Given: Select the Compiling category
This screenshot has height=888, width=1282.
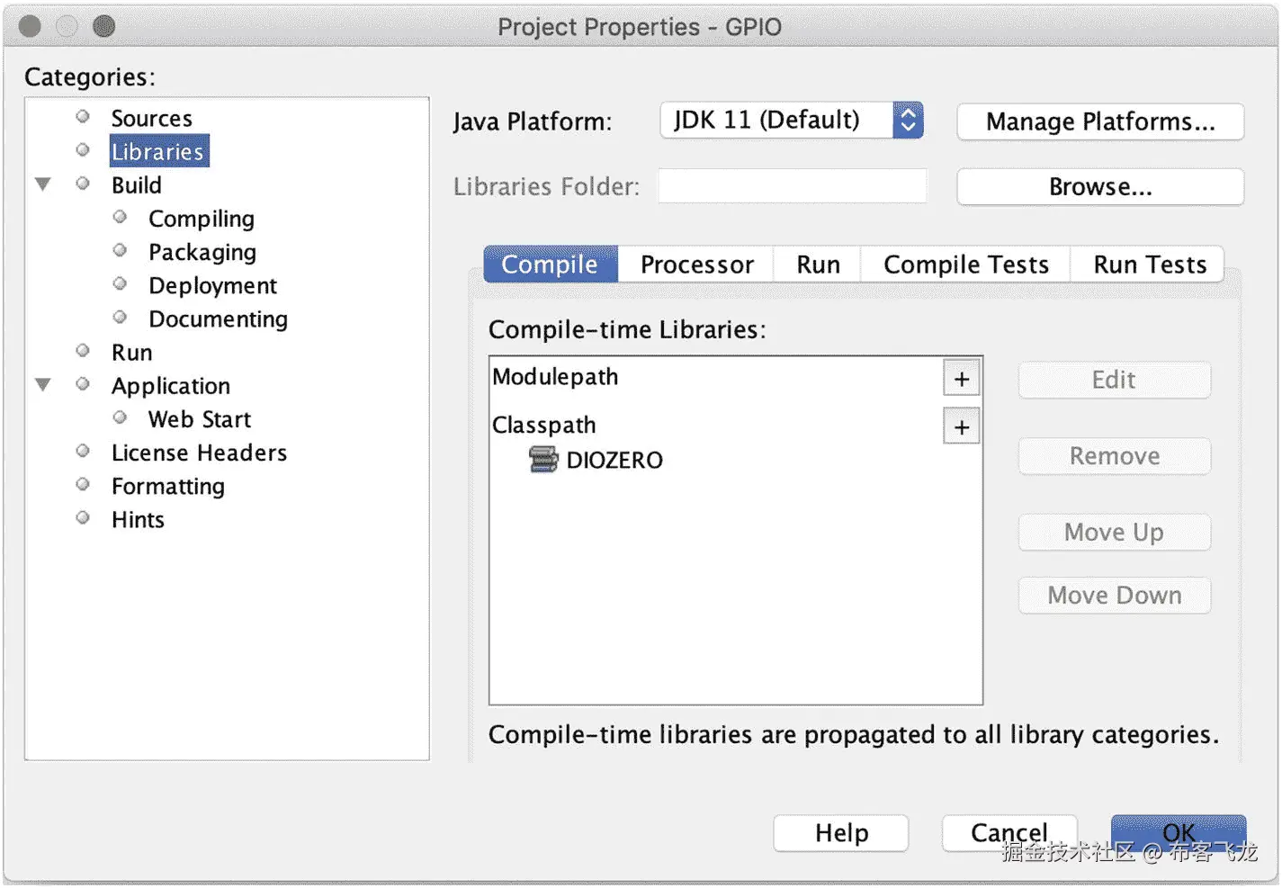Looking at the screenshot, I should [x=201, y=219].
